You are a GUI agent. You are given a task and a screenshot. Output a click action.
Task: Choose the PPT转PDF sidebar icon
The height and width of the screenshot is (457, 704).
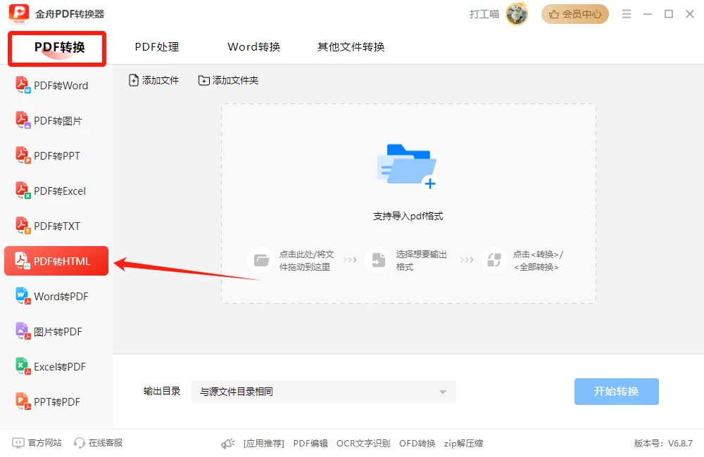point(23,401)
